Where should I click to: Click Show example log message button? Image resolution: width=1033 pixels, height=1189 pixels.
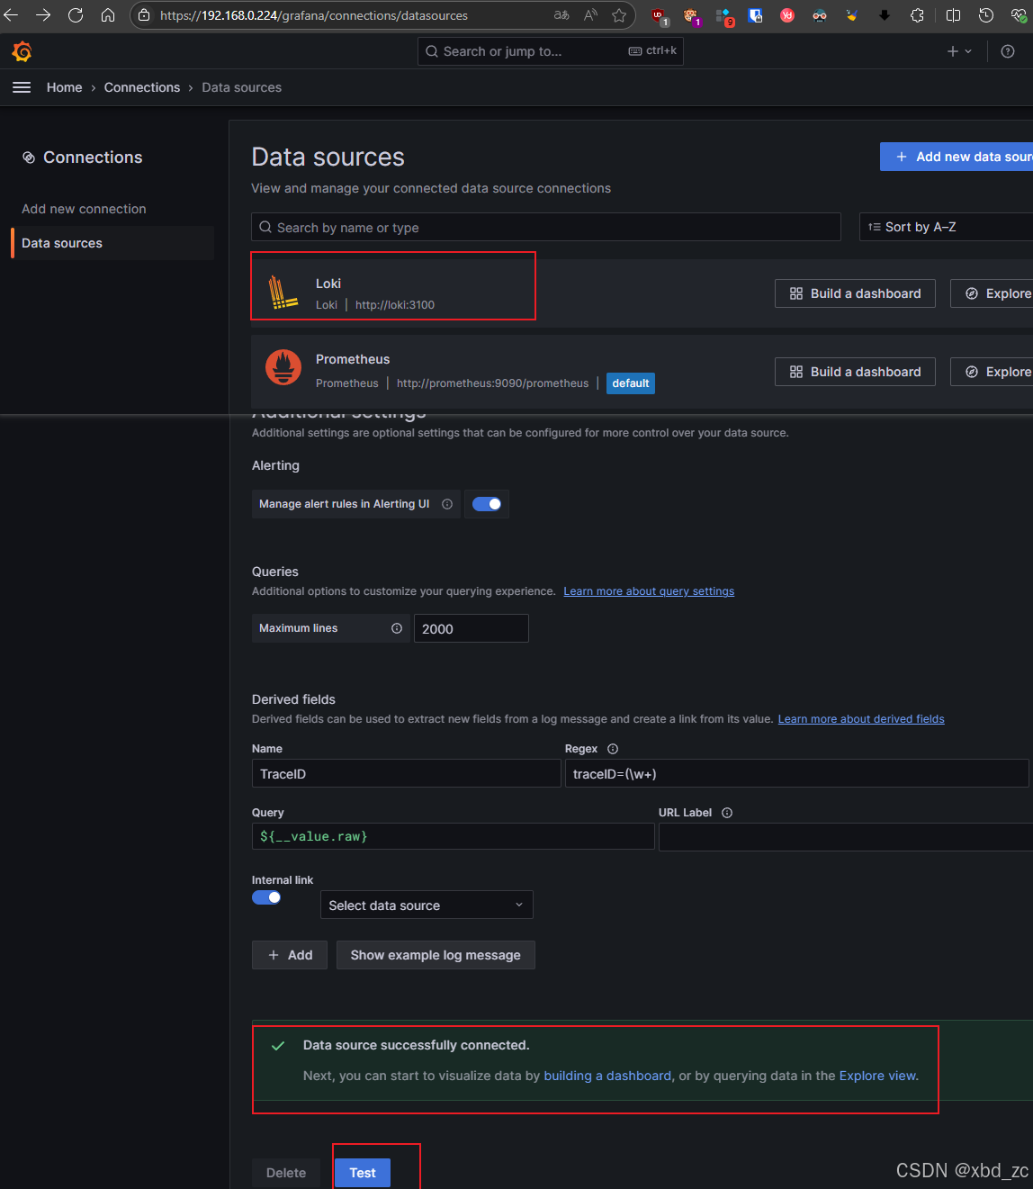[x=436, y=955]
